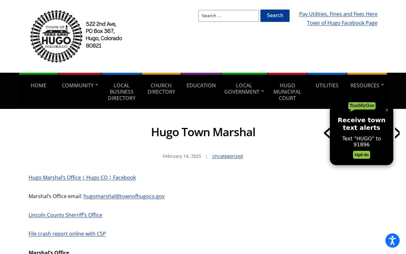Go to the previous slide arrow

coord(327,133)
